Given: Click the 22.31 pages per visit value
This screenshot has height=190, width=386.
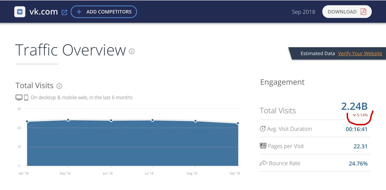Looking at the screenshot, I should coord(360,146).
